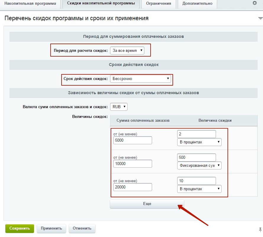The height and width of the screenshot is (237, 263).
Task: Open discount type dropdown for 20000 row
Action: click(199, 189)
